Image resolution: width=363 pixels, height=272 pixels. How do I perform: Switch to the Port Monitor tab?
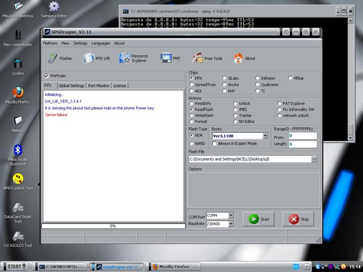pyautogui.click(x=98, y=86)
